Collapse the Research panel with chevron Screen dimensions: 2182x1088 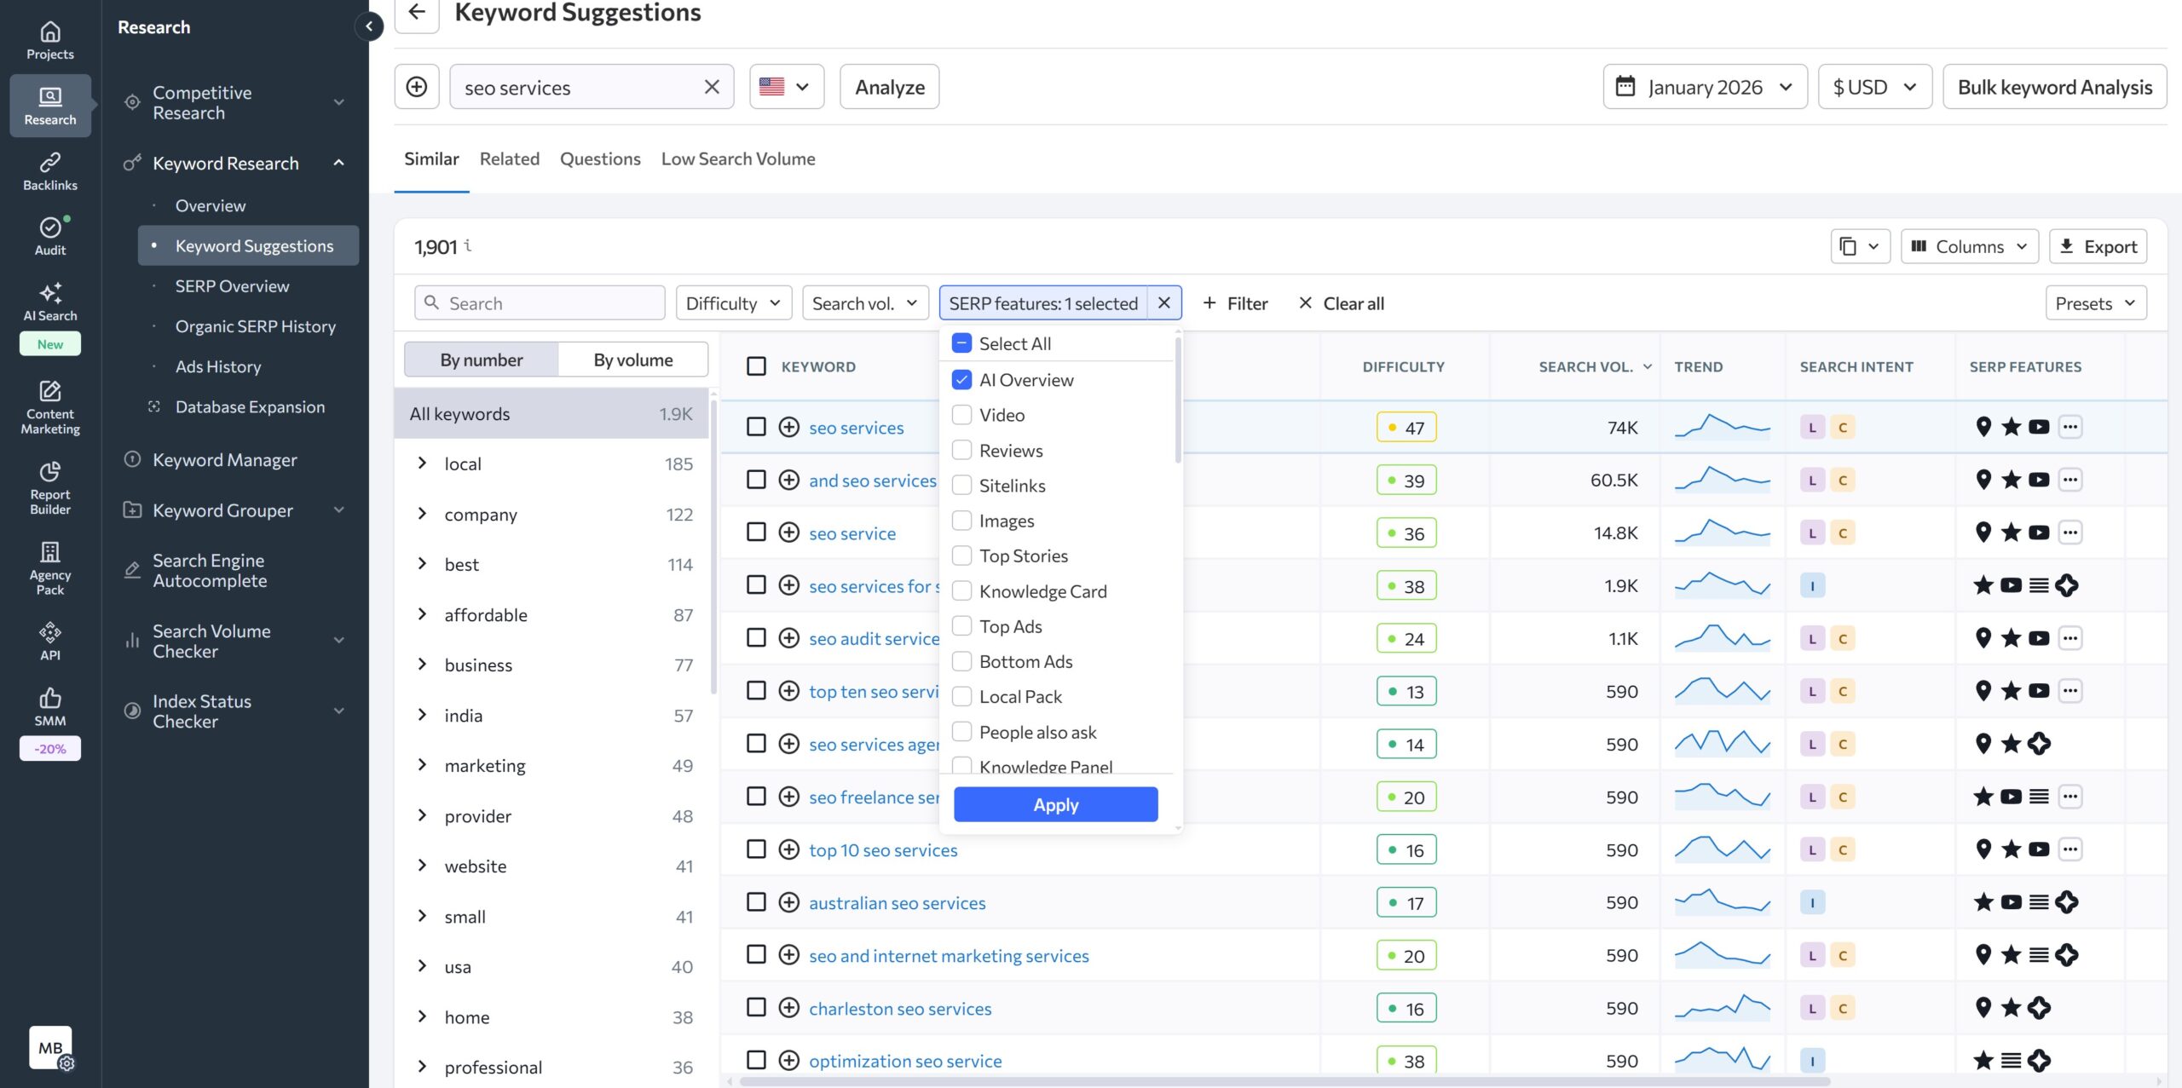[369, 26]
